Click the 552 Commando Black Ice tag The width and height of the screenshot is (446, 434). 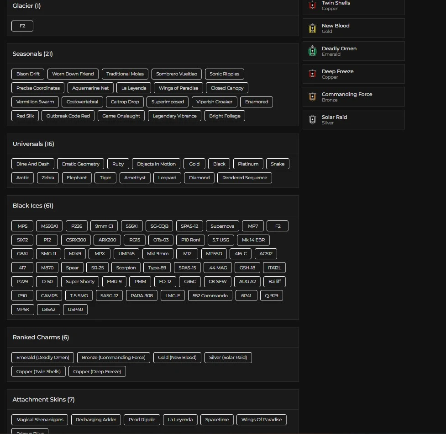(210, 296)
